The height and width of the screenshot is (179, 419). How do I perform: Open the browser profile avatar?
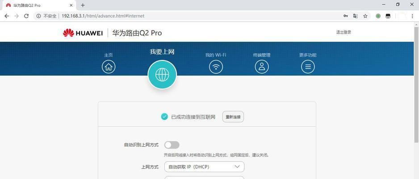pos(402,16)
